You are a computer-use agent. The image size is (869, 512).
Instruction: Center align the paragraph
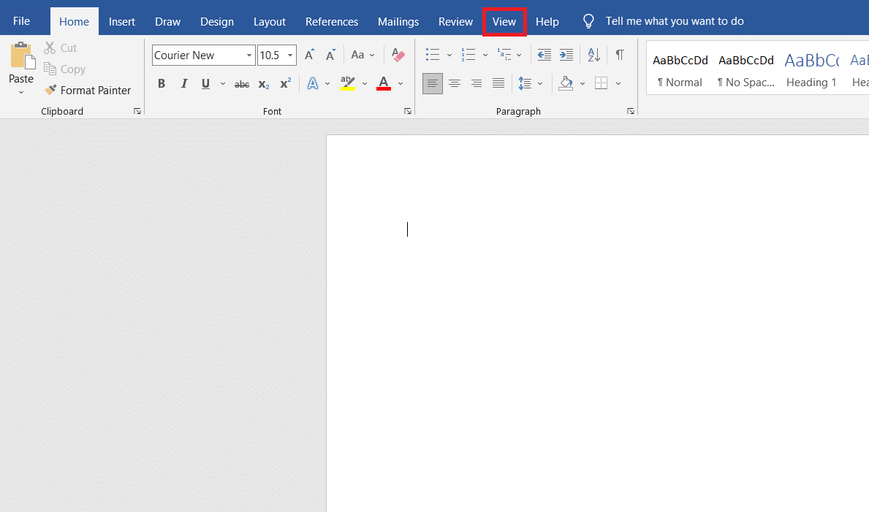pyautogui.click(x=455, y=84)
